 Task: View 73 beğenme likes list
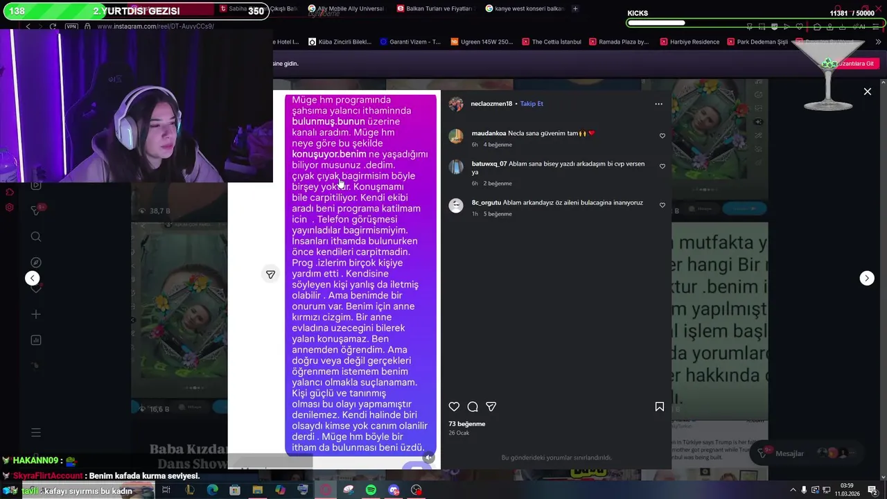click(467, 424)
